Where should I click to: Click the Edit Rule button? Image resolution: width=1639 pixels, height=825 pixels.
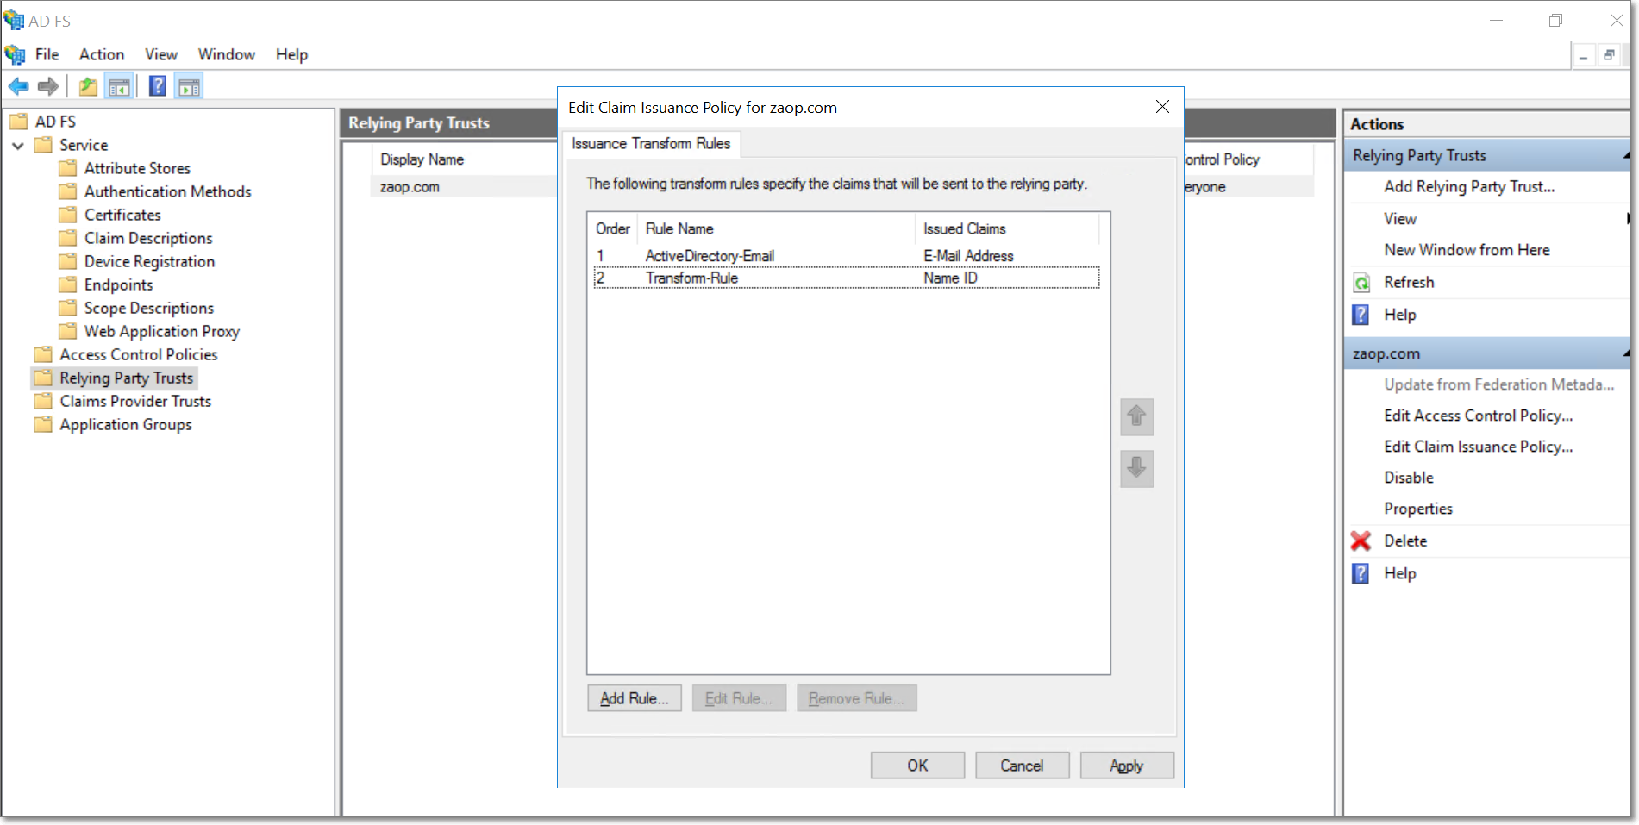[739, 698]
